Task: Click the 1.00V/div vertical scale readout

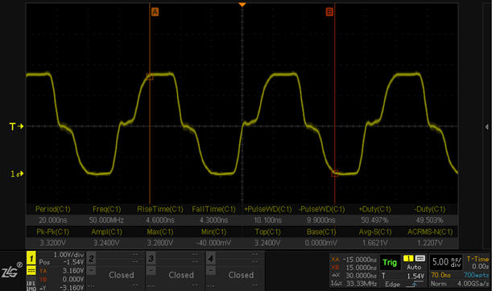Action: [68, 255]
